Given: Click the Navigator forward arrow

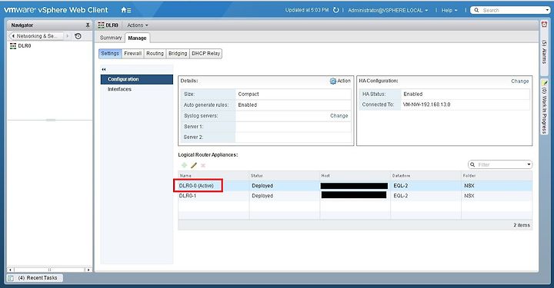Looking at the screenshot, I should coord(67,36).
